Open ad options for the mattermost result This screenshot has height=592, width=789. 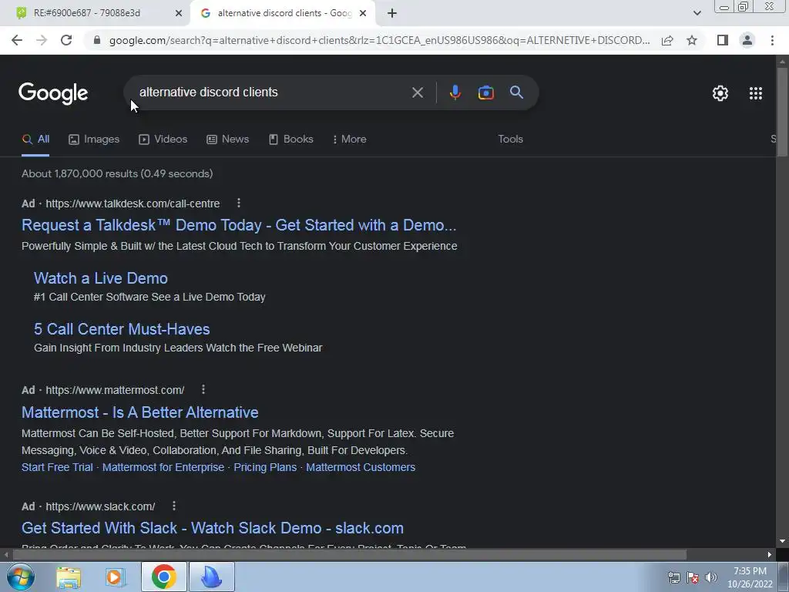tap(203, 389)
